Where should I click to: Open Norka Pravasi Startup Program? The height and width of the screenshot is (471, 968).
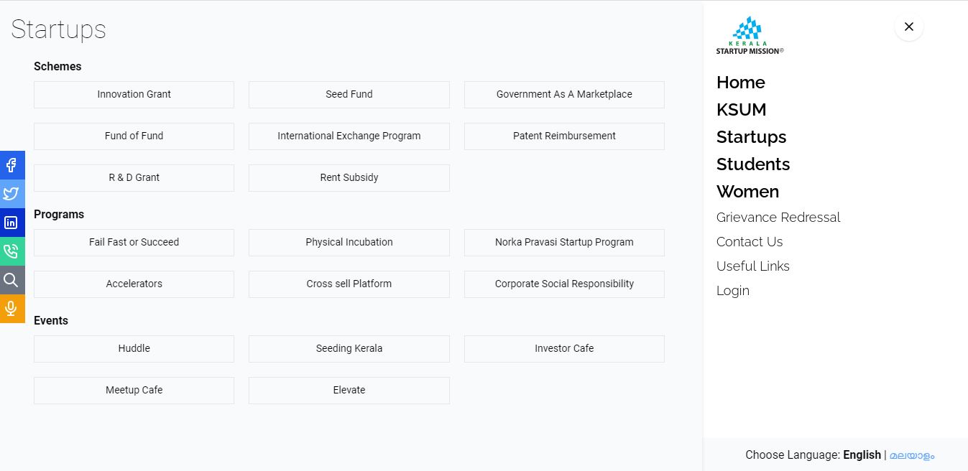click(x=564, y=243)
